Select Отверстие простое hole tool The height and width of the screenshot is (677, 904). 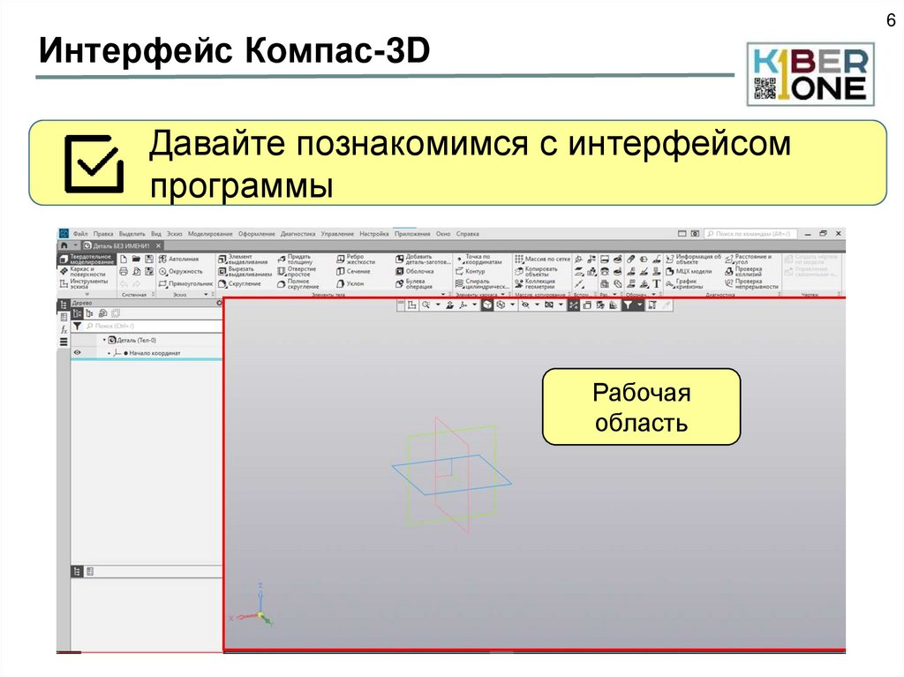click(x=297, y=272)
